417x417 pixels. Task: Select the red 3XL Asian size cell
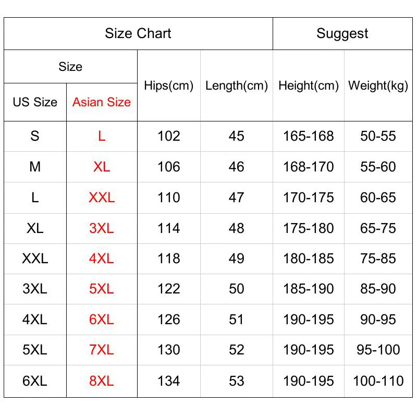pos(102,228)
